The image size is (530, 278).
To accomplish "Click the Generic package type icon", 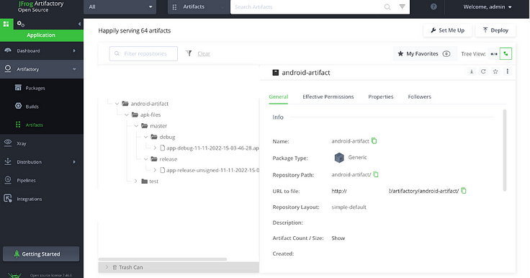I will [x=339, y=158].
